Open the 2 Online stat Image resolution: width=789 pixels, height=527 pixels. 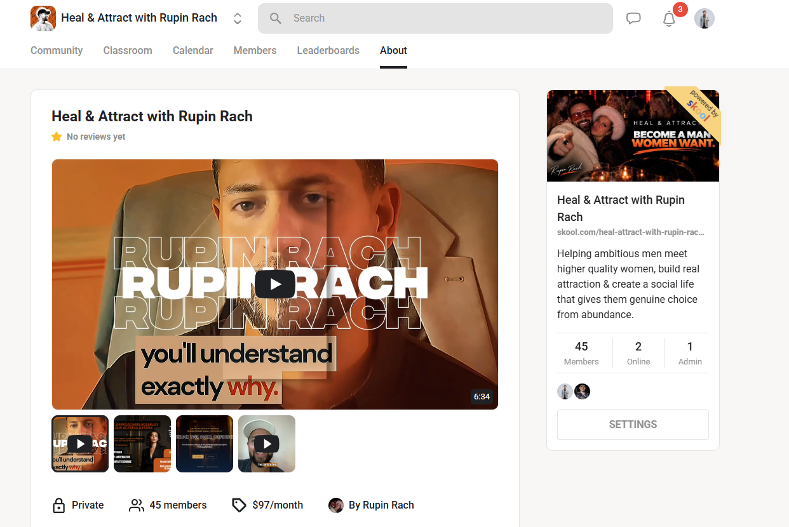(638, 353)
